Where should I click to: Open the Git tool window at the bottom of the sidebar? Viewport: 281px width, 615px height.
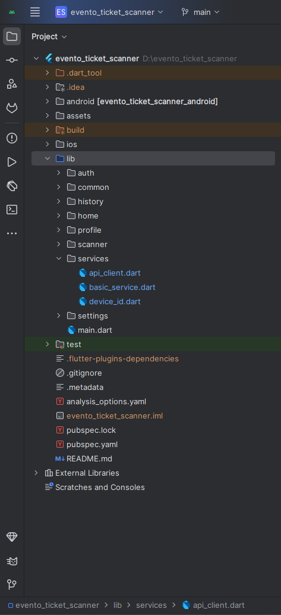pos(12,585)
